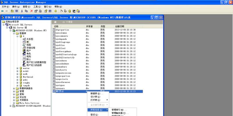
Task: Open the 操作(A) menu
Action: point(16,7)
